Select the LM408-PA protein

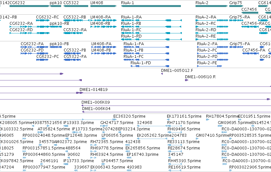click(104, 47)
